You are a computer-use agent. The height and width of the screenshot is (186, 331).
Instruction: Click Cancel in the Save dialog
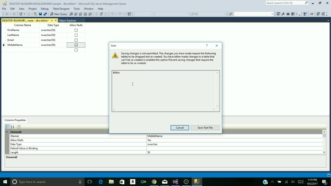click(x=180, y=128)
